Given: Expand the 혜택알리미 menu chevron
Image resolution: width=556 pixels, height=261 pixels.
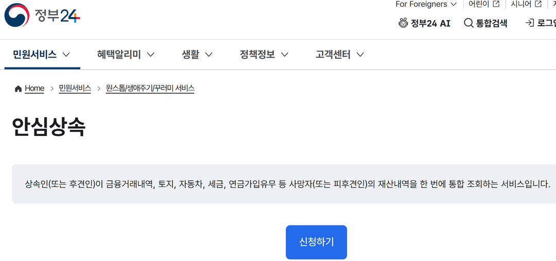Looking at the screenshot, I should coord(150,55).
